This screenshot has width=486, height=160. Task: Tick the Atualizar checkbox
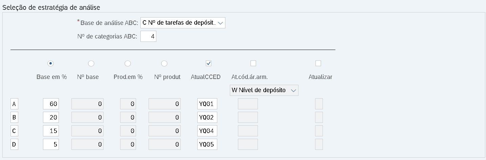point(318,63)
